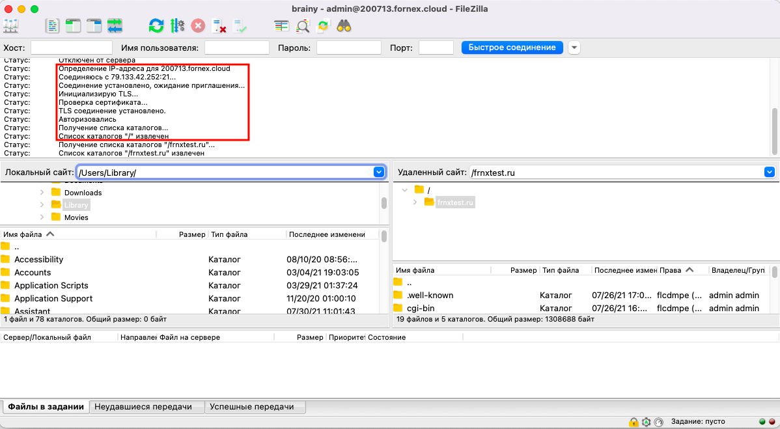The image size is (780, 429).
Task: Toggle processing of the transfer queue
Action: click(177, 26)
